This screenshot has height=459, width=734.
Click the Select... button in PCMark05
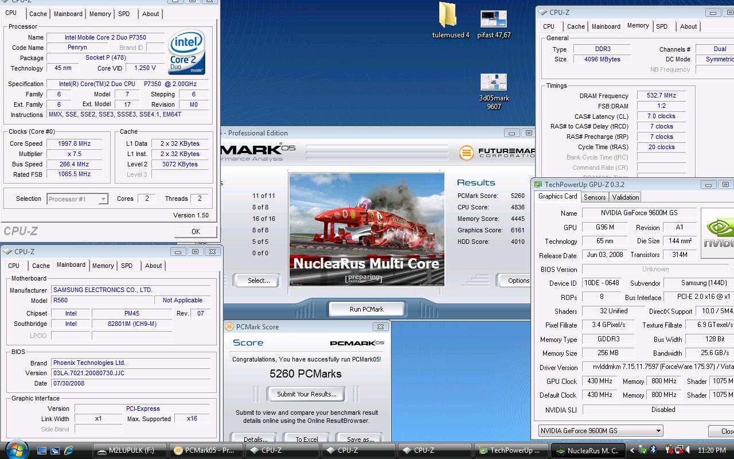click(x=259, y=281)
